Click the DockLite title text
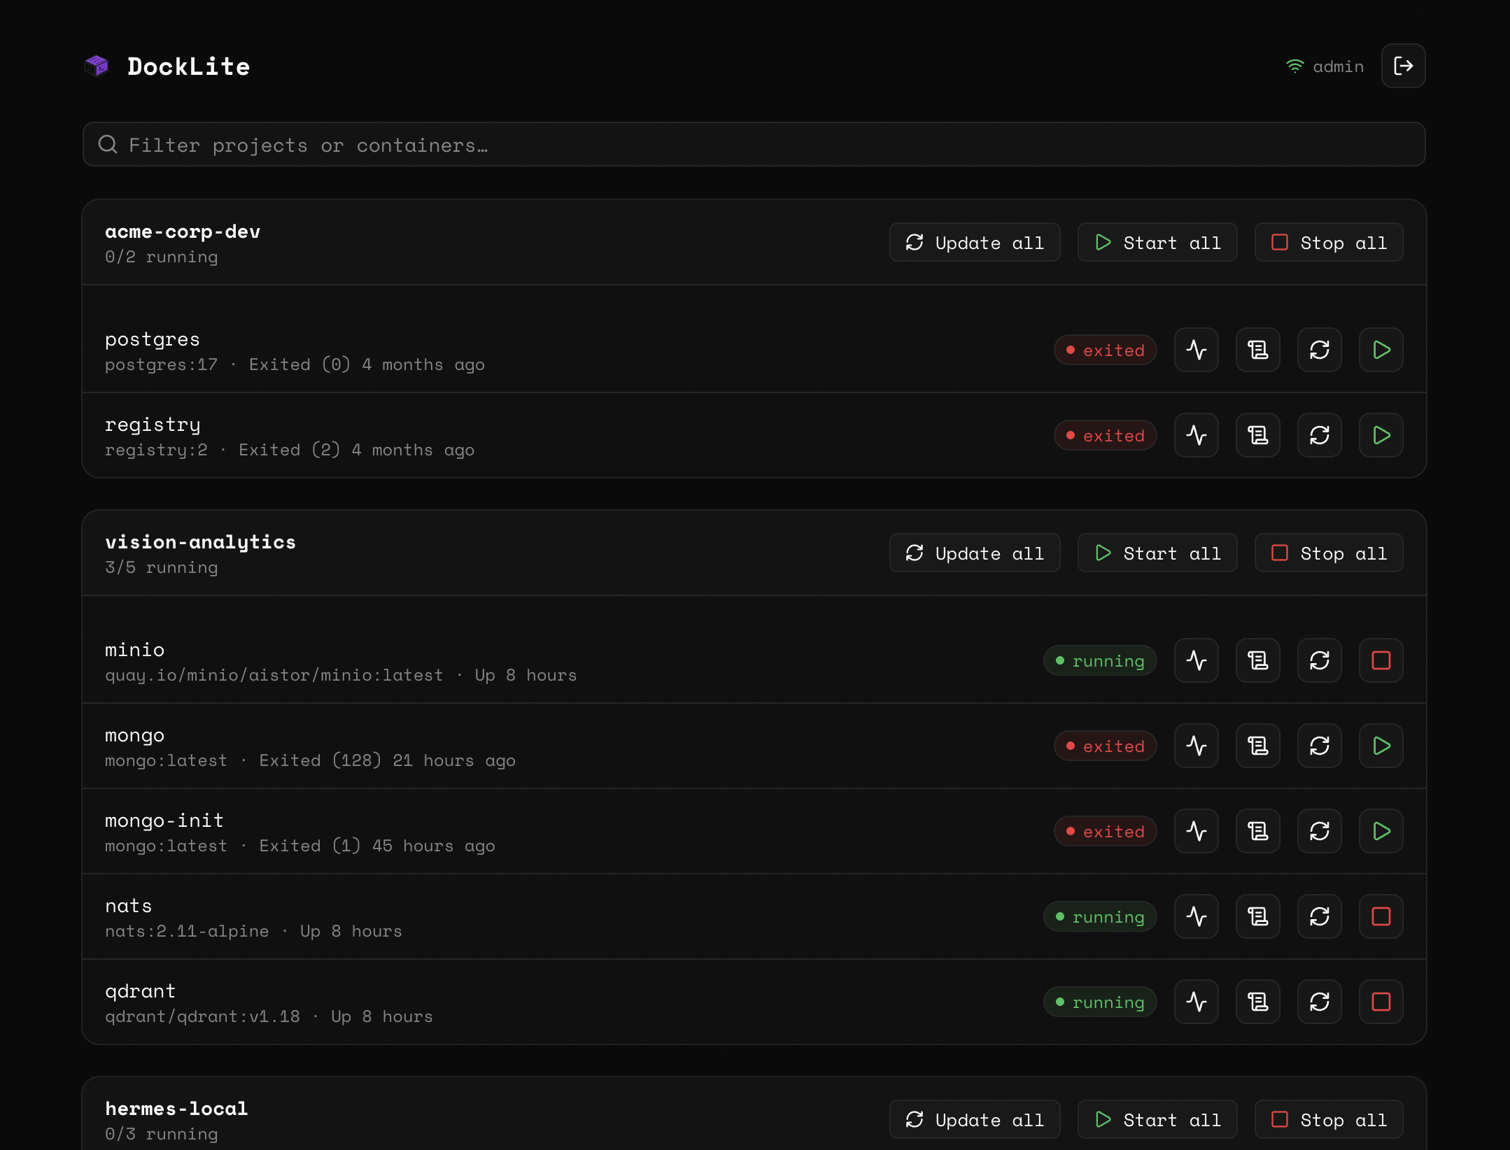Image resolution: width=1510 pixels, height=1150 pixels. pyautogui.click(x=188, y=66)
